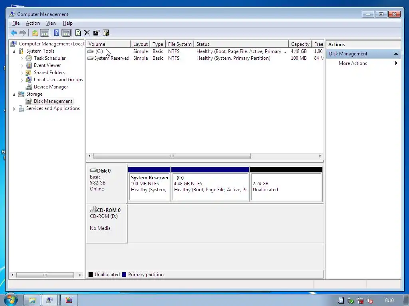Open Help via blue question mark icon
This screenshot has width=409, height=306.
tap(56, 33)
